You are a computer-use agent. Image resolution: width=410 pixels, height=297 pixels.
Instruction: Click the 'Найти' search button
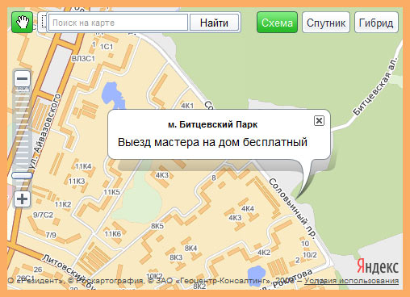pyautogui.click(x=214, y=23)
